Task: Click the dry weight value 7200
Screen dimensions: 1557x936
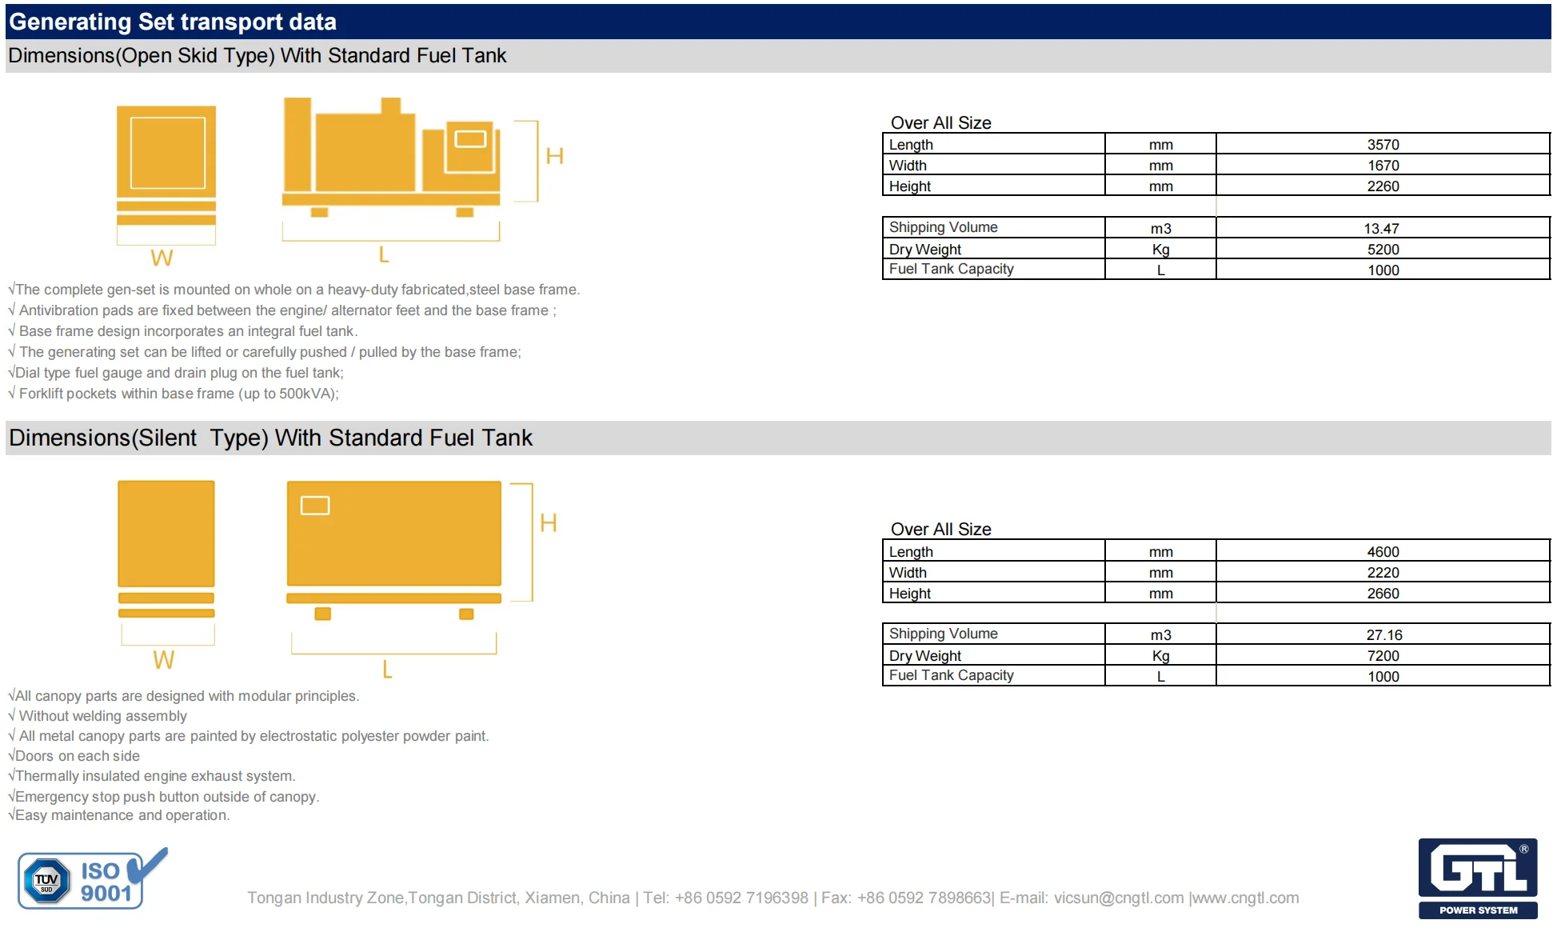Action: (1383, 656)
